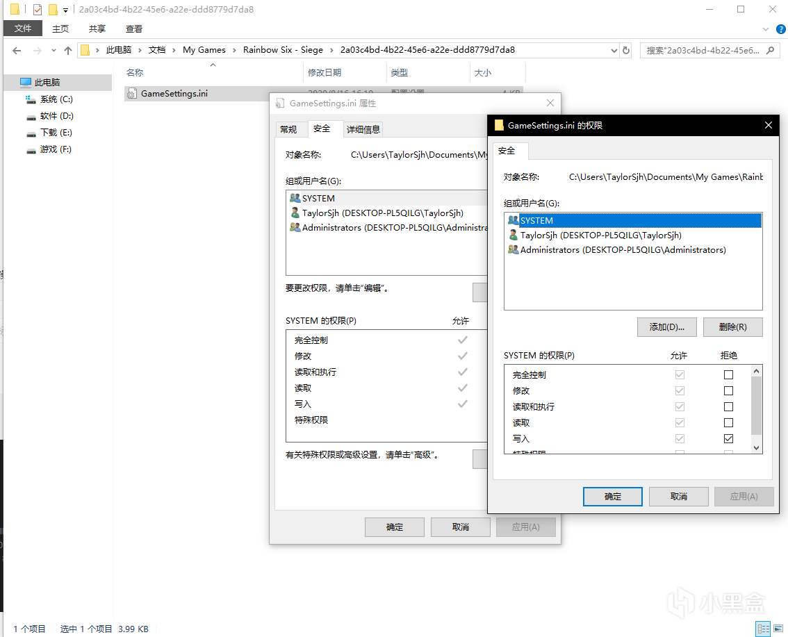The image size is (788, 637).
Task: Click new folder icon in title bar
Action: coord(53,10)
